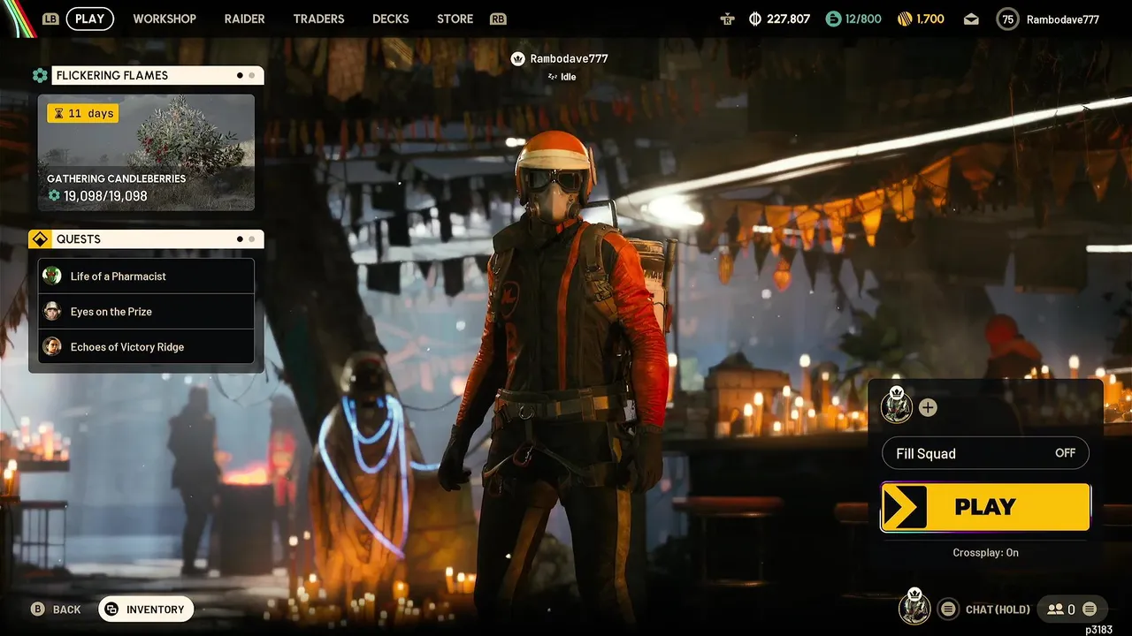Viewport: 1132px width, 636px height.
Task: Click the QUESTS header label
Action: 79,238
